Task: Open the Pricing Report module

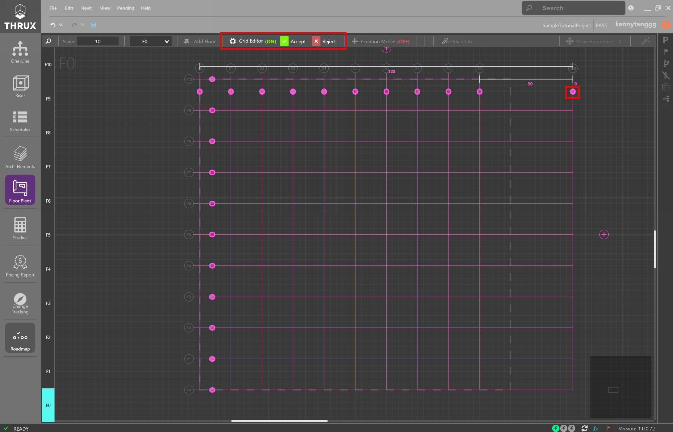Action: coord(20,266)
